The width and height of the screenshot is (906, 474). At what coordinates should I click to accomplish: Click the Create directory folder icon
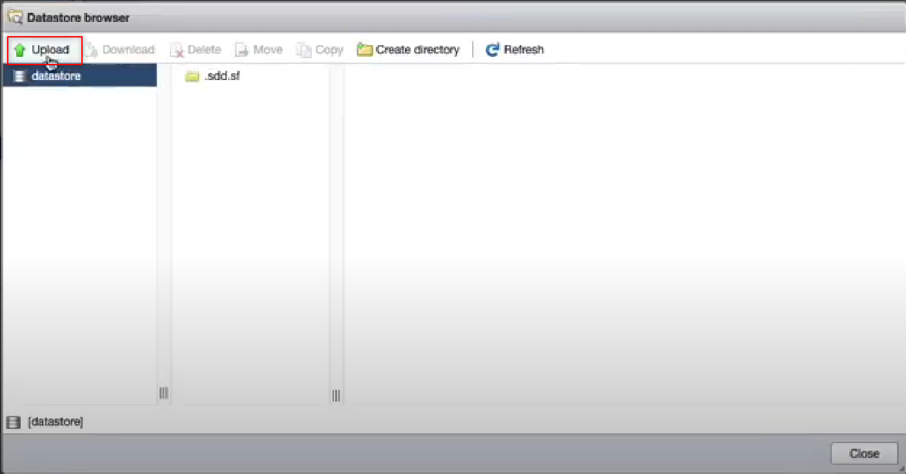365,50
